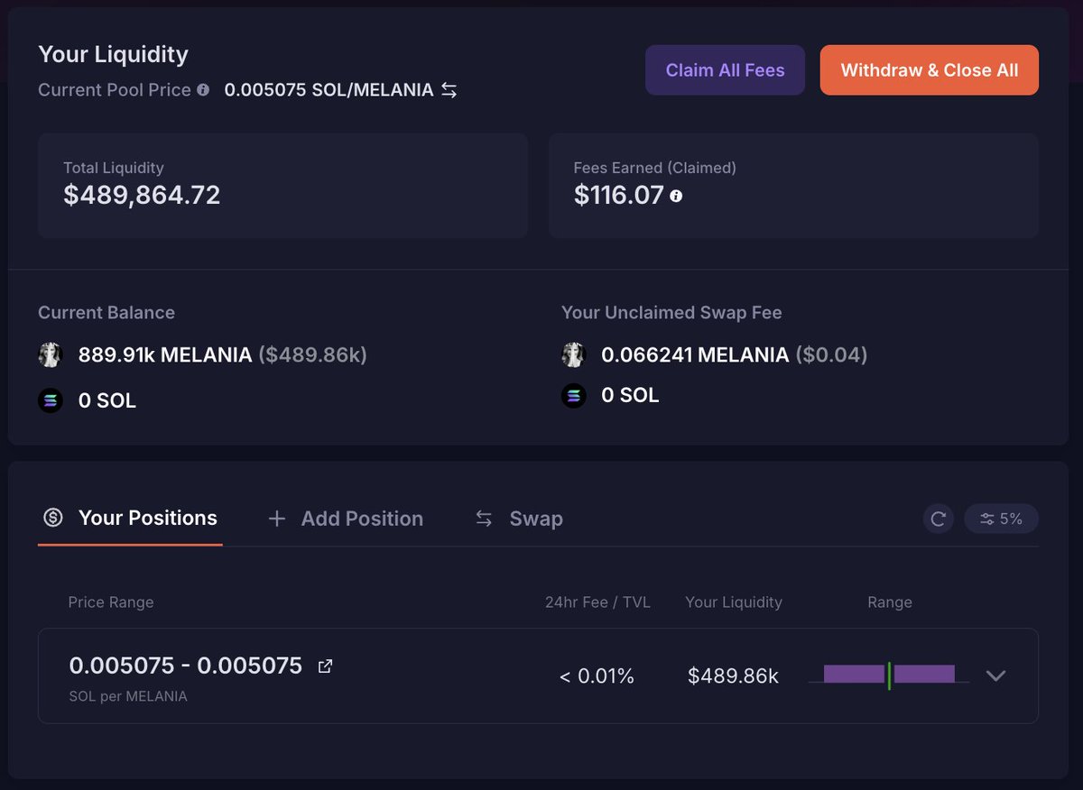Click MELANIA token icon under Current Balance

tap(50, 354)
